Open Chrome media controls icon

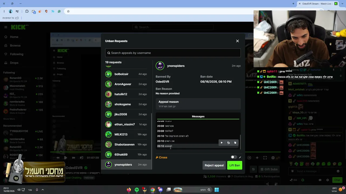click(17, 11)
